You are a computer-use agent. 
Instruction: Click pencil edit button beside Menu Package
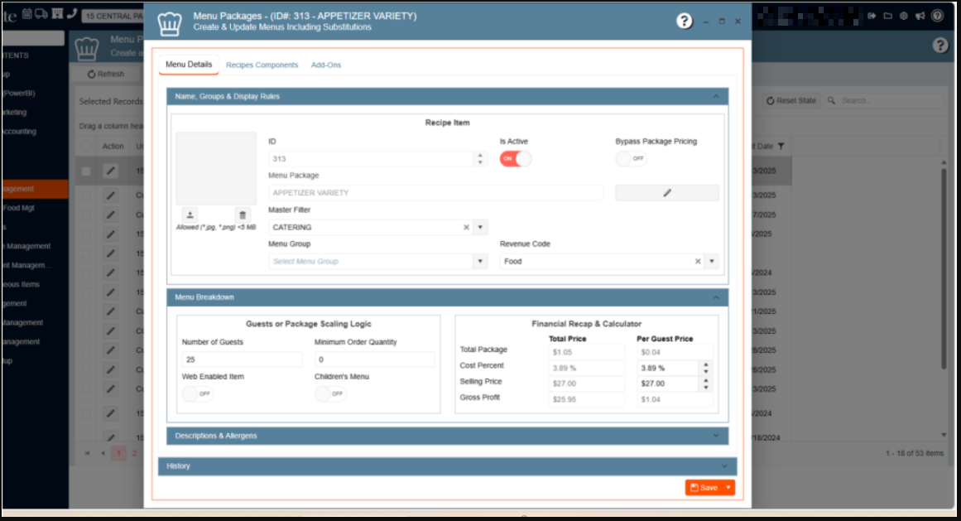(x=666, y=193)
